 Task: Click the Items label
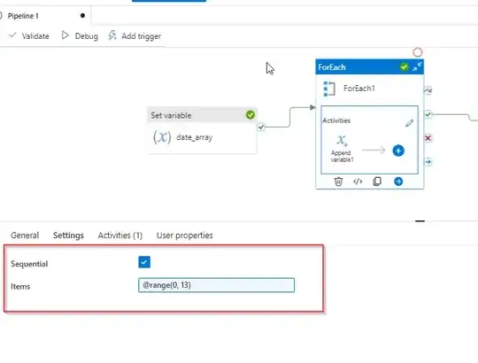(x=20, y=287)
